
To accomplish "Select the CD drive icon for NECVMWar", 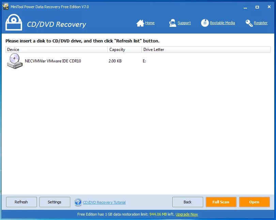I will pyautogui.click(x=15, y=61).
